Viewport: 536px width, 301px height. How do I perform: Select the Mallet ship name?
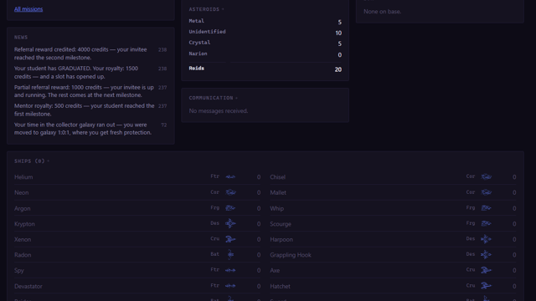coord(278,193)
